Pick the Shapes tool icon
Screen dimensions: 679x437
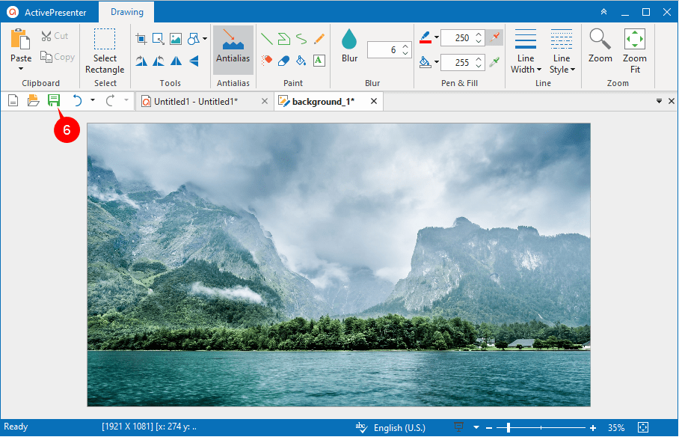pyautogui.click(x=193, y=39)
